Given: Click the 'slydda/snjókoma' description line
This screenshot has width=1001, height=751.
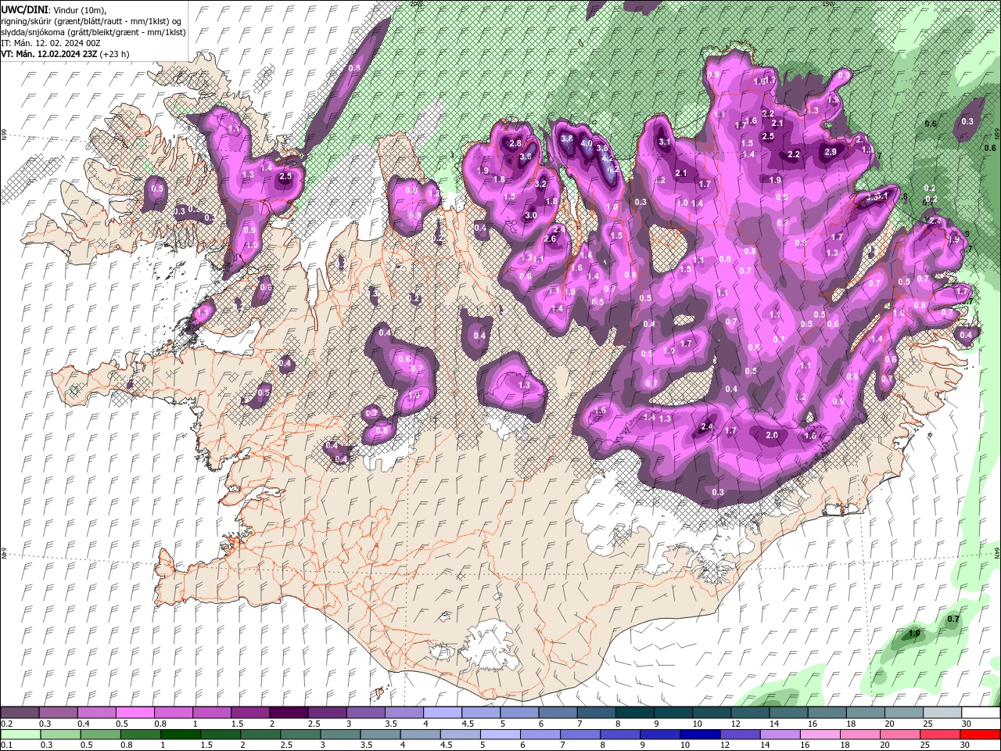Looking at the screenshot, I should [93, 32].
